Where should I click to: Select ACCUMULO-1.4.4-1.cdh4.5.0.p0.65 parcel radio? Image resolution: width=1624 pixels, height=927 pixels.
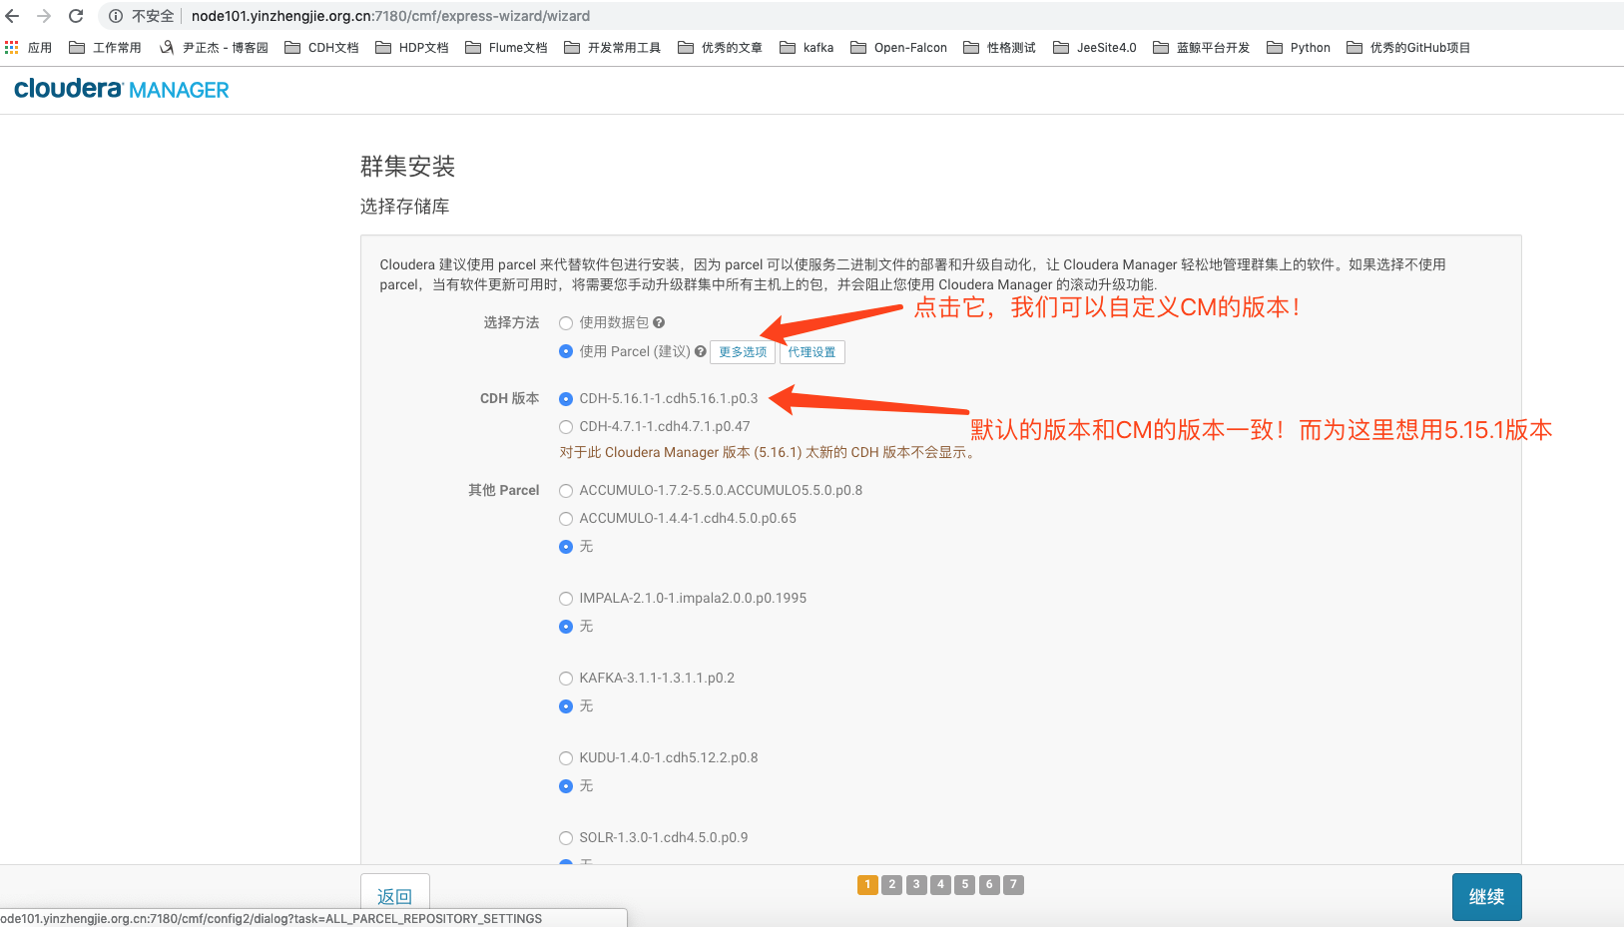click(x=566, y=519)
